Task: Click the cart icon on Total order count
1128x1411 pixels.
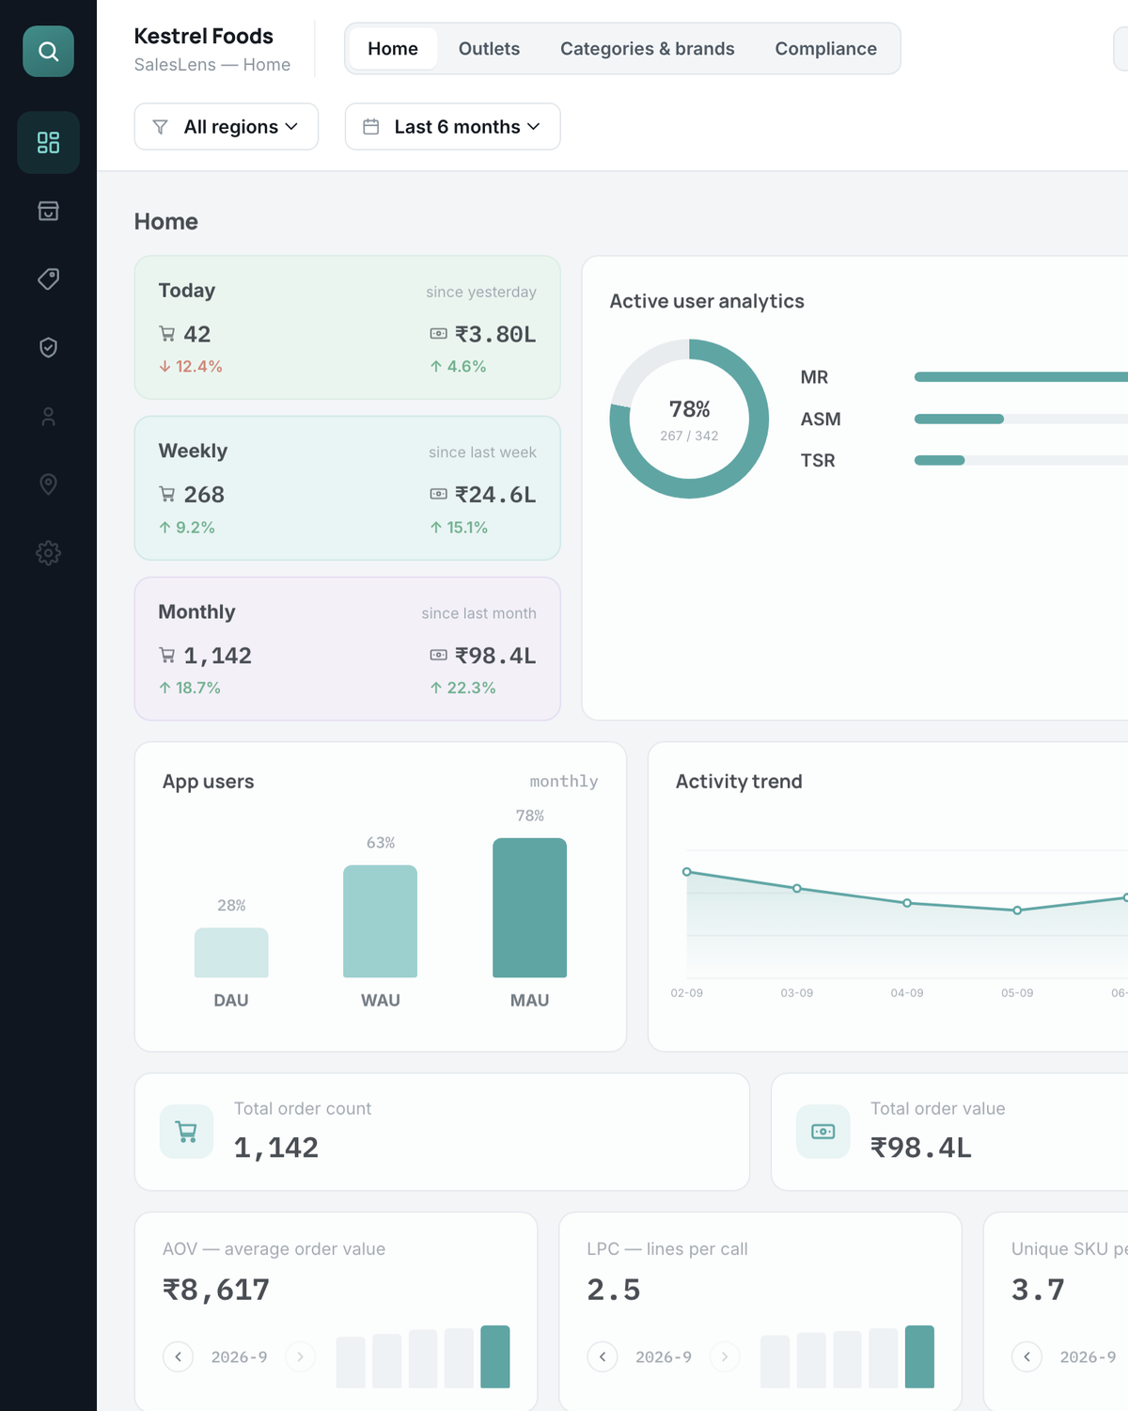Action: coord(186,1132)
